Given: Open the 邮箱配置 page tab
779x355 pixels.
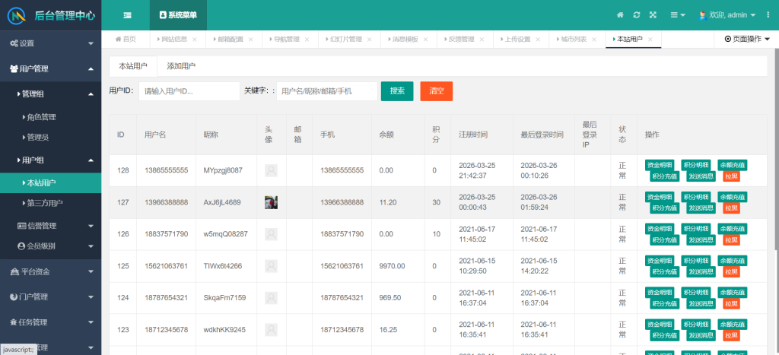Looking at the screenshot, I should [231, 39].
